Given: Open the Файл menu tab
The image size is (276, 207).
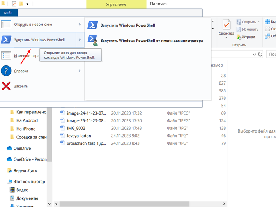Looking at the screenshot, I should pos(8,13).
